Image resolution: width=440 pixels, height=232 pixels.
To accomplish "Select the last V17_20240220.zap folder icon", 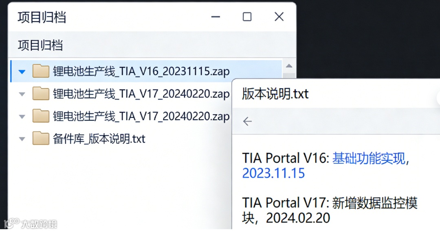I will [x=41, y=116].
